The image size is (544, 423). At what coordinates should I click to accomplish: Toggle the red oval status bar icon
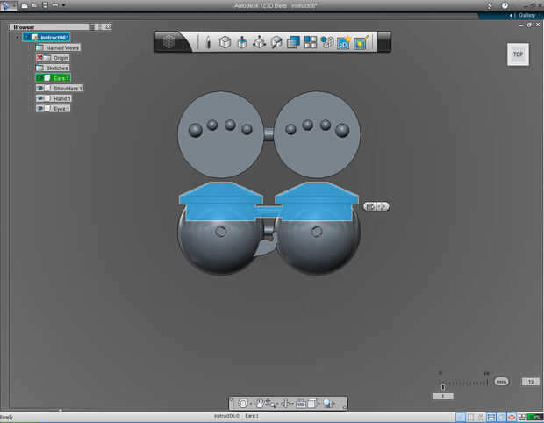coord(512,417)
